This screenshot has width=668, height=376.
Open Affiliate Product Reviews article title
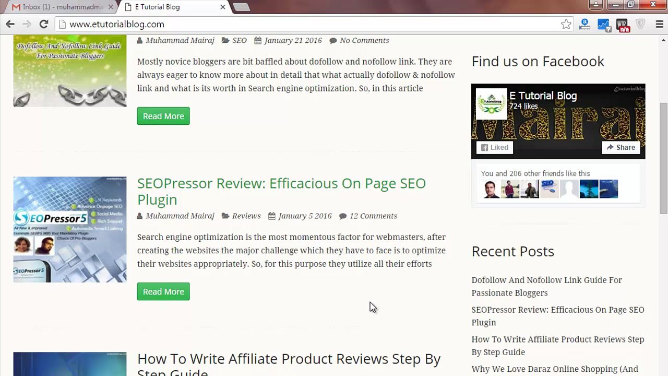[289, 365]
